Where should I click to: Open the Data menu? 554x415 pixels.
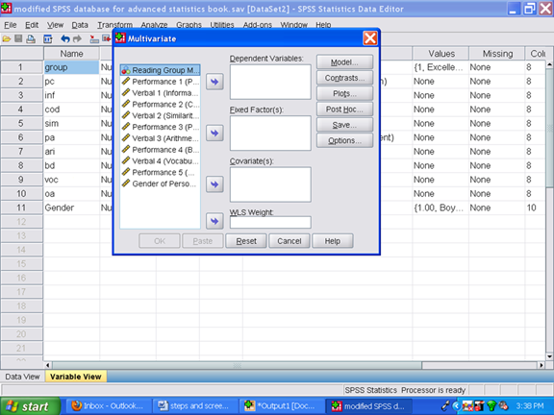point(80,25)
